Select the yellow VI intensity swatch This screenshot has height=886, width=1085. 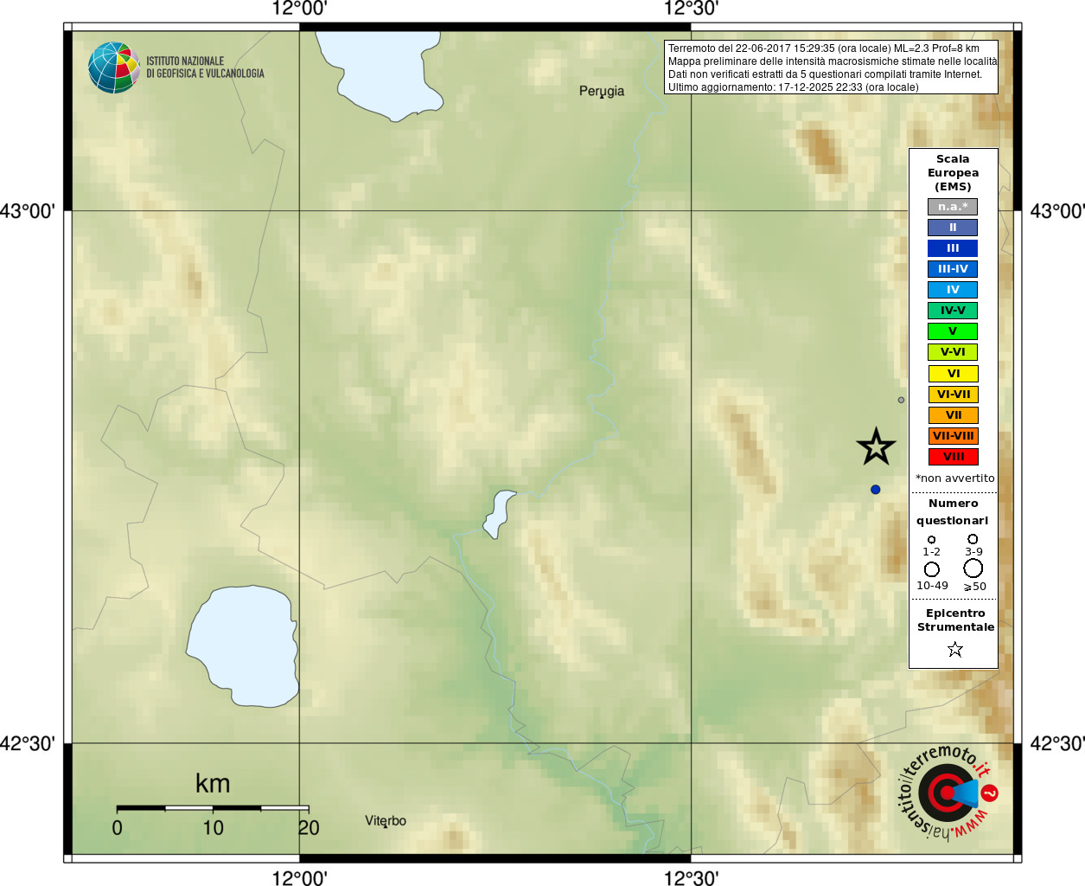point(954,374)
